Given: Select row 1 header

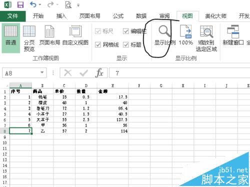Looking at the screenshot, I should point(5,91).
